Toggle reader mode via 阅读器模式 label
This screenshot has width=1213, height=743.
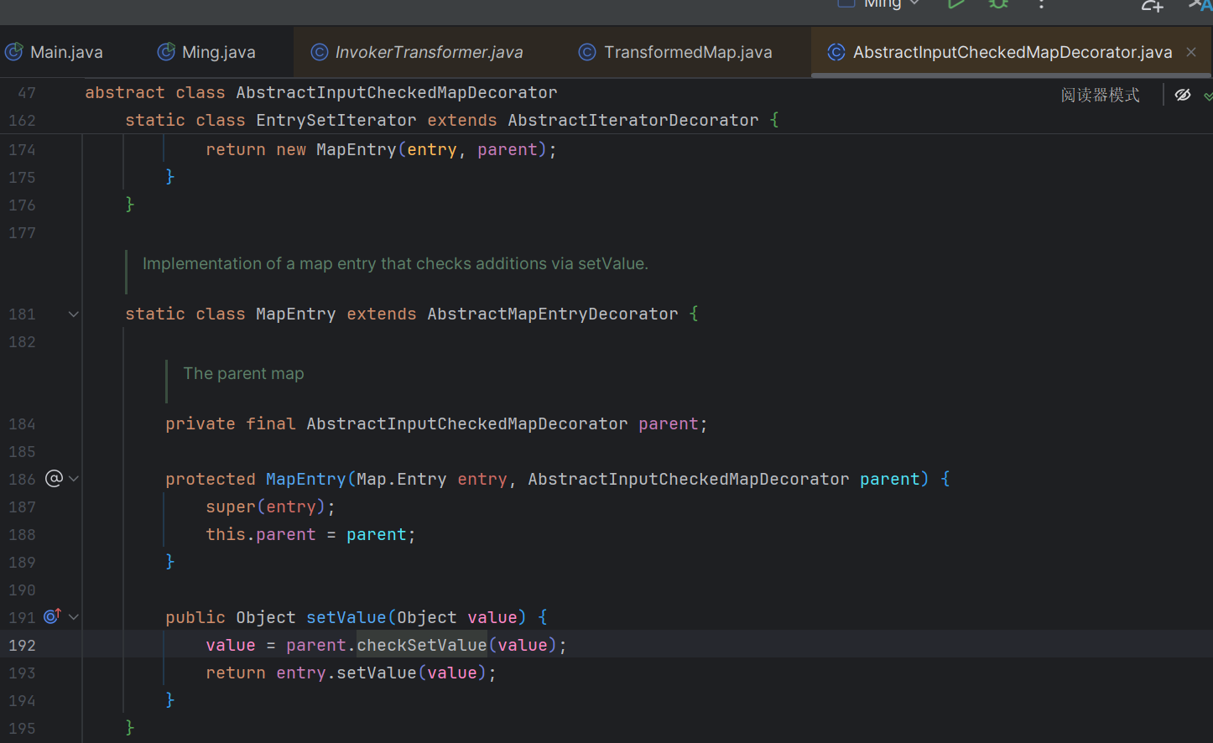point(1100,96)
